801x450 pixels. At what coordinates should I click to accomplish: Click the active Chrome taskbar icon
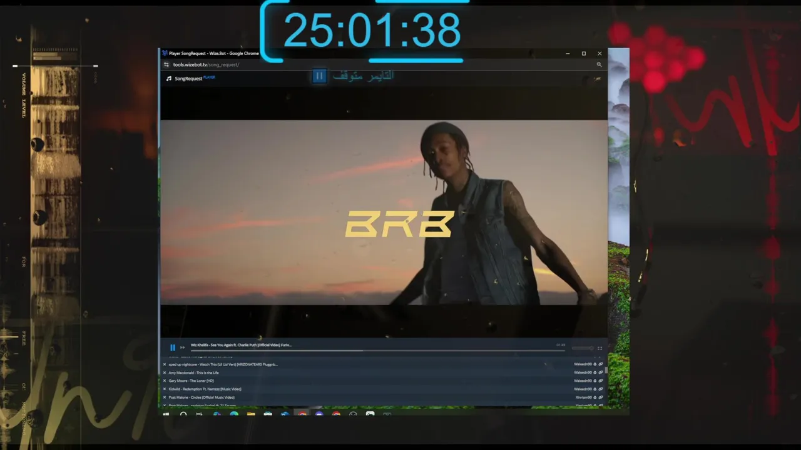click(302, 414)
